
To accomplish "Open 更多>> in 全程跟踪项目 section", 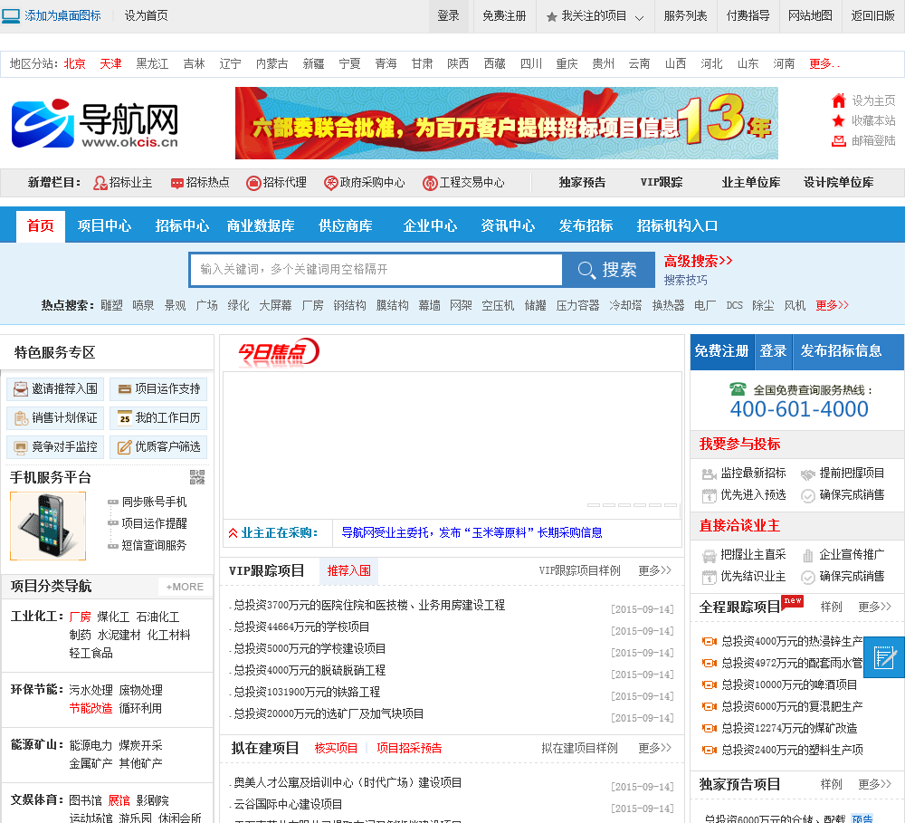I will (874, 607).
